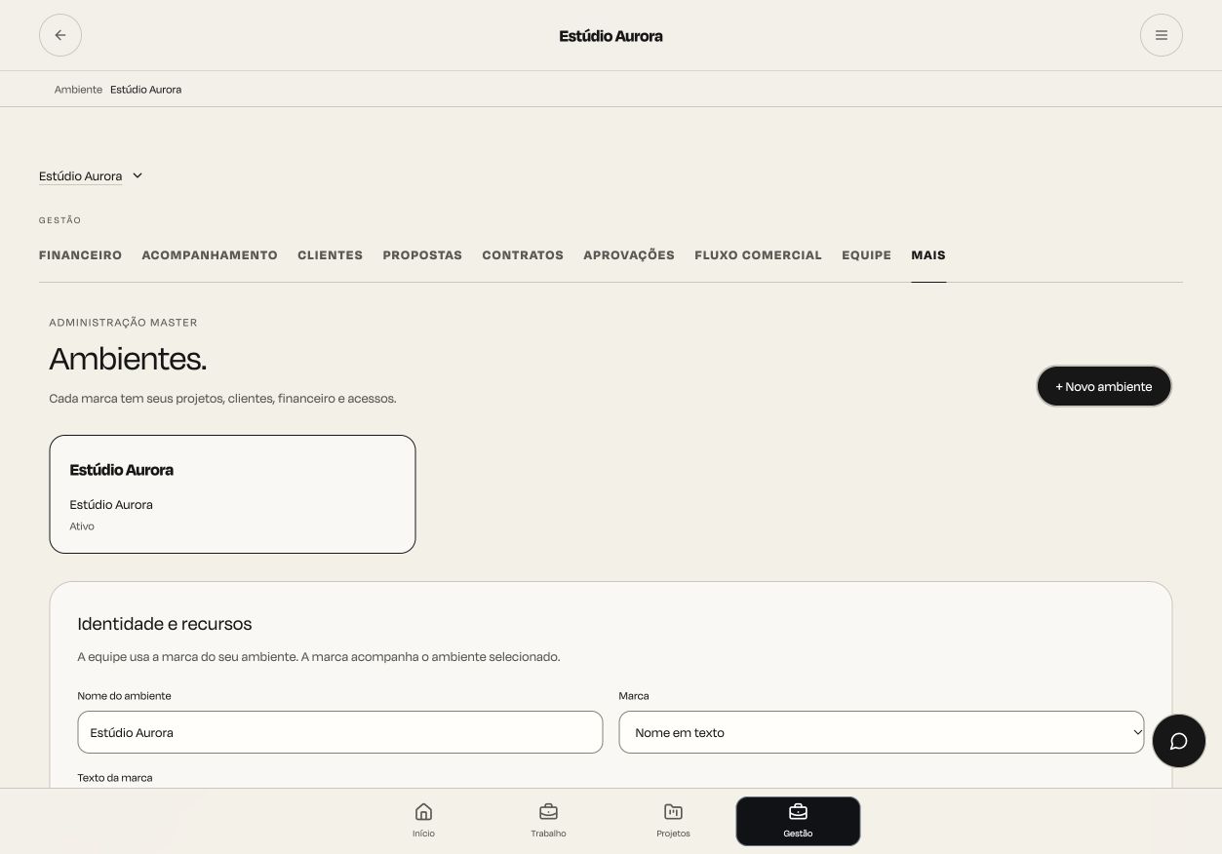Switch to the Acompanhamento tab

point(210,255)
